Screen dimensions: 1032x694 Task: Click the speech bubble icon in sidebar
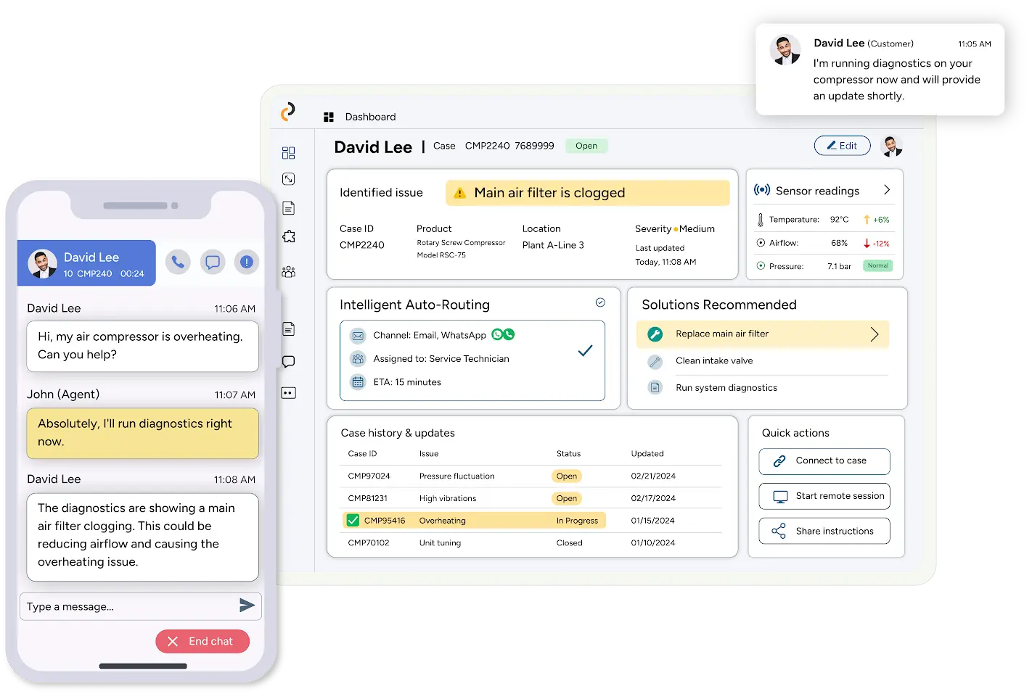point(289,361)
